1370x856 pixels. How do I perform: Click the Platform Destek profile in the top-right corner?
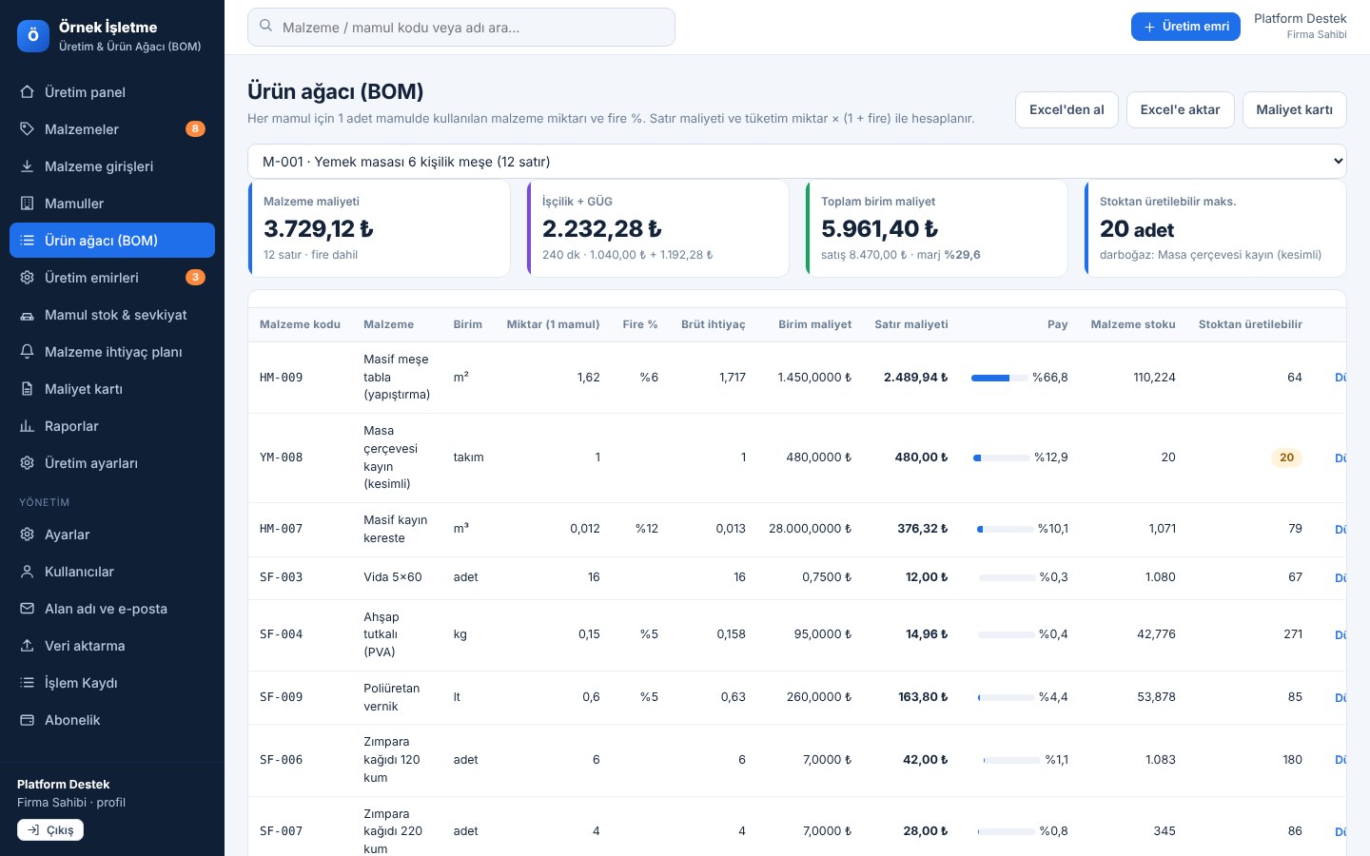pos(1300,27)
